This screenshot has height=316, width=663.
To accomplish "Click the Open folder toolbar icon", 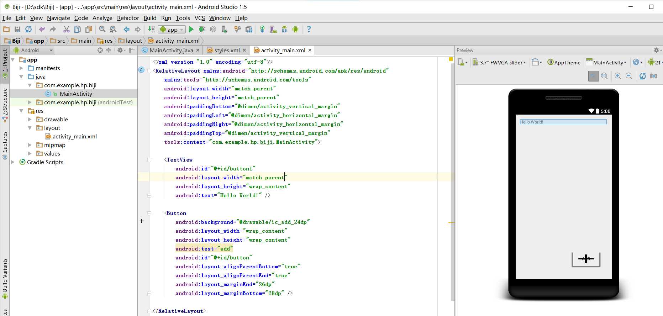I will 6,30.
